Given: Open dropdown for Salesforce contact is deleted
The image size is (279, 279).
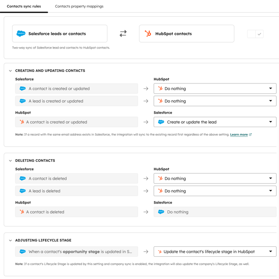Looking at the screenshot, I should [215, 178].
